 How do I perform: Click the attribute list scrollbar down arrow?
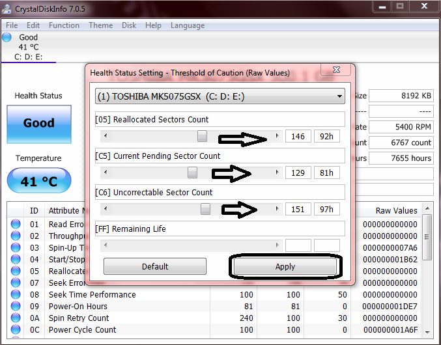[x=427, y=333]
